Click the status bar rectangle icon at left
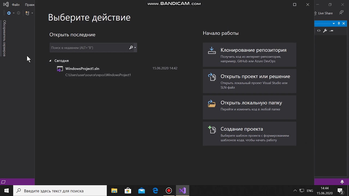Viewport: 349px width, 196px height. pyautogui.click(x=3, y=182)
